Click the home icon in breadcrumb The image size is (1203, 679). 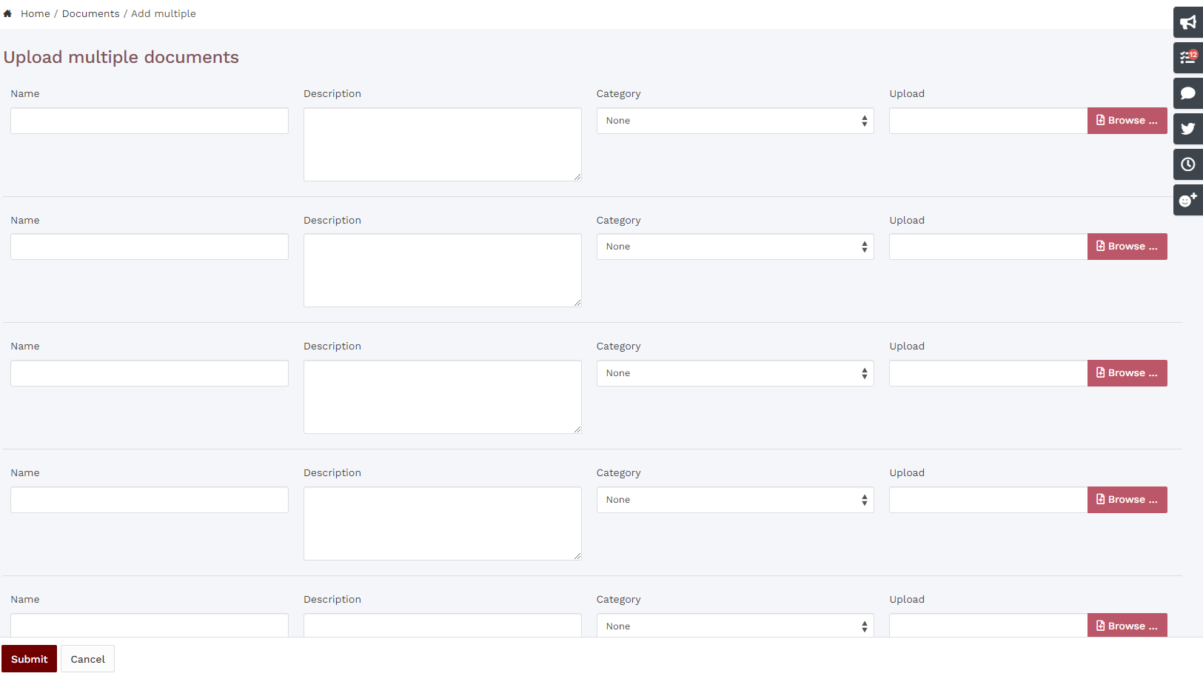[x=7, y=13]
